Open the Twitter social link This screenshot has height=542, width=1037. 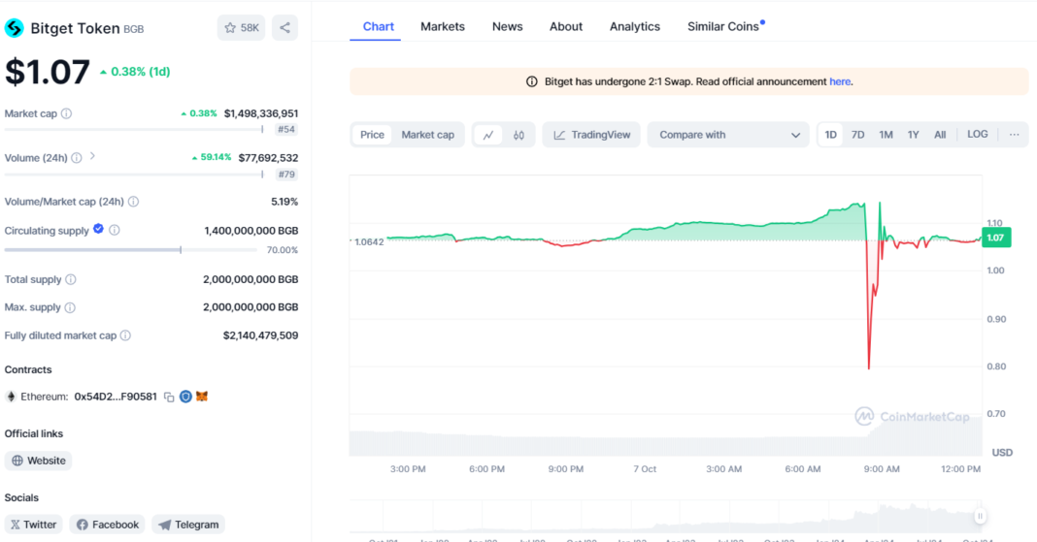tap(33, 525)
